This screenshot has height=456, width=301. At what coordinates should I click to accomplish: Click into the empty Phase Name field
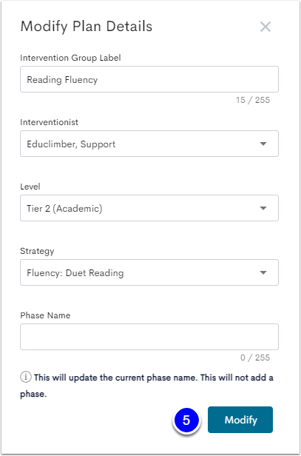149,337
